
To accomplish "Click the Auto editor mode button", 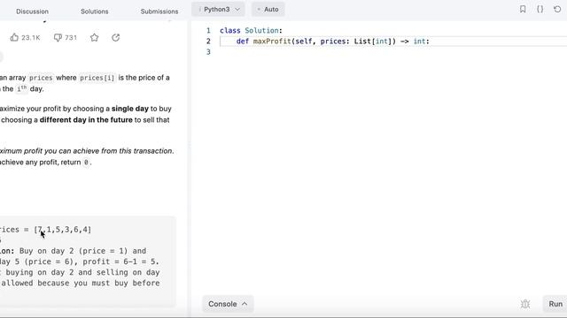I will (x=268, y=10).
